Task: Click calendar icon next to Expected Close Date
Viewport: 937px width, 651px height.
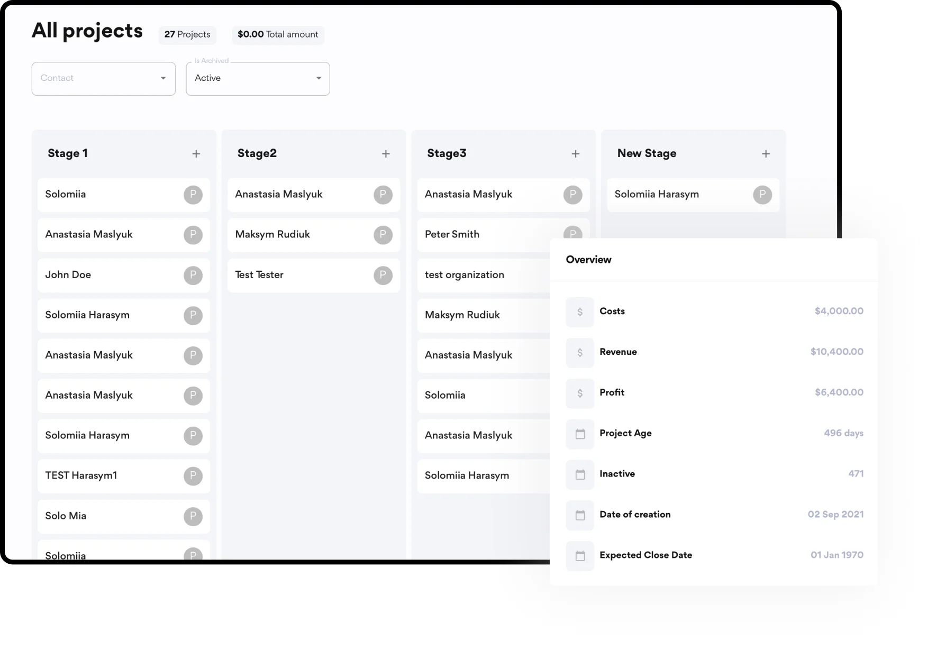Action: (580, 556)
